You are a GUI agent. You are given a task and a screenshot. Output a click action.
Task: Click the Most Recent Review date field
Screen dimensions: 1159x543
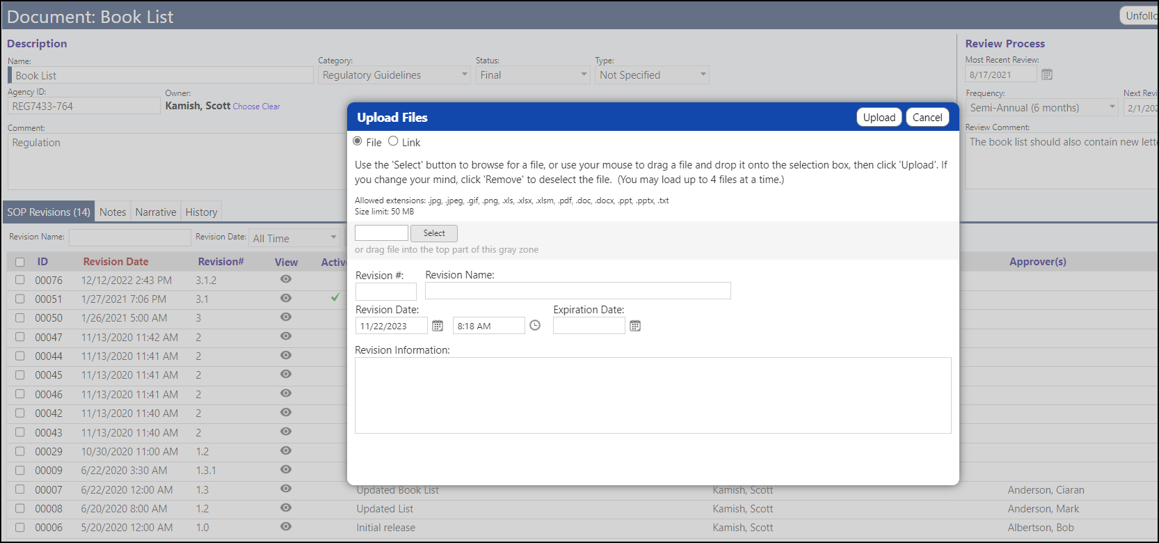point(1001,74)
